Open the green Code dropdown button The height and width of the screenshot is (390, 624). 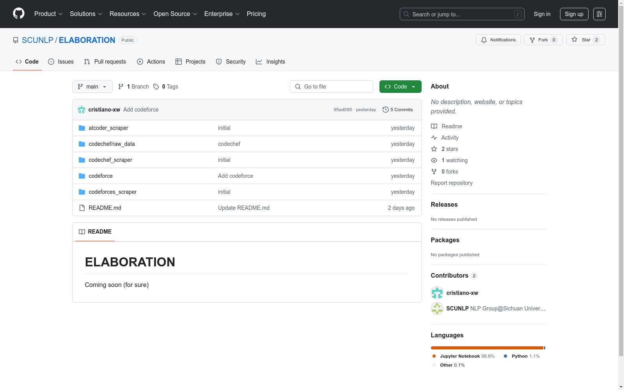[x=401, y=87]
